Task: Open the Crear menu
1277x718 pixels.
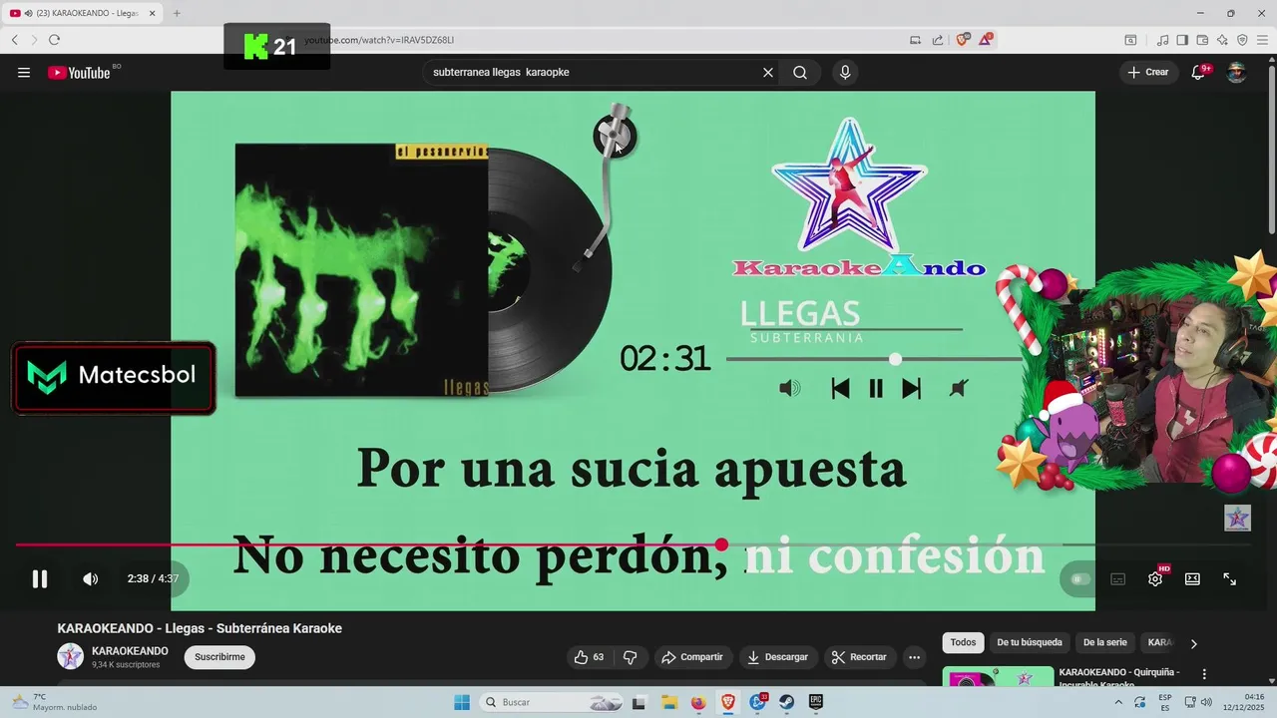Action: click(1148, 72)
